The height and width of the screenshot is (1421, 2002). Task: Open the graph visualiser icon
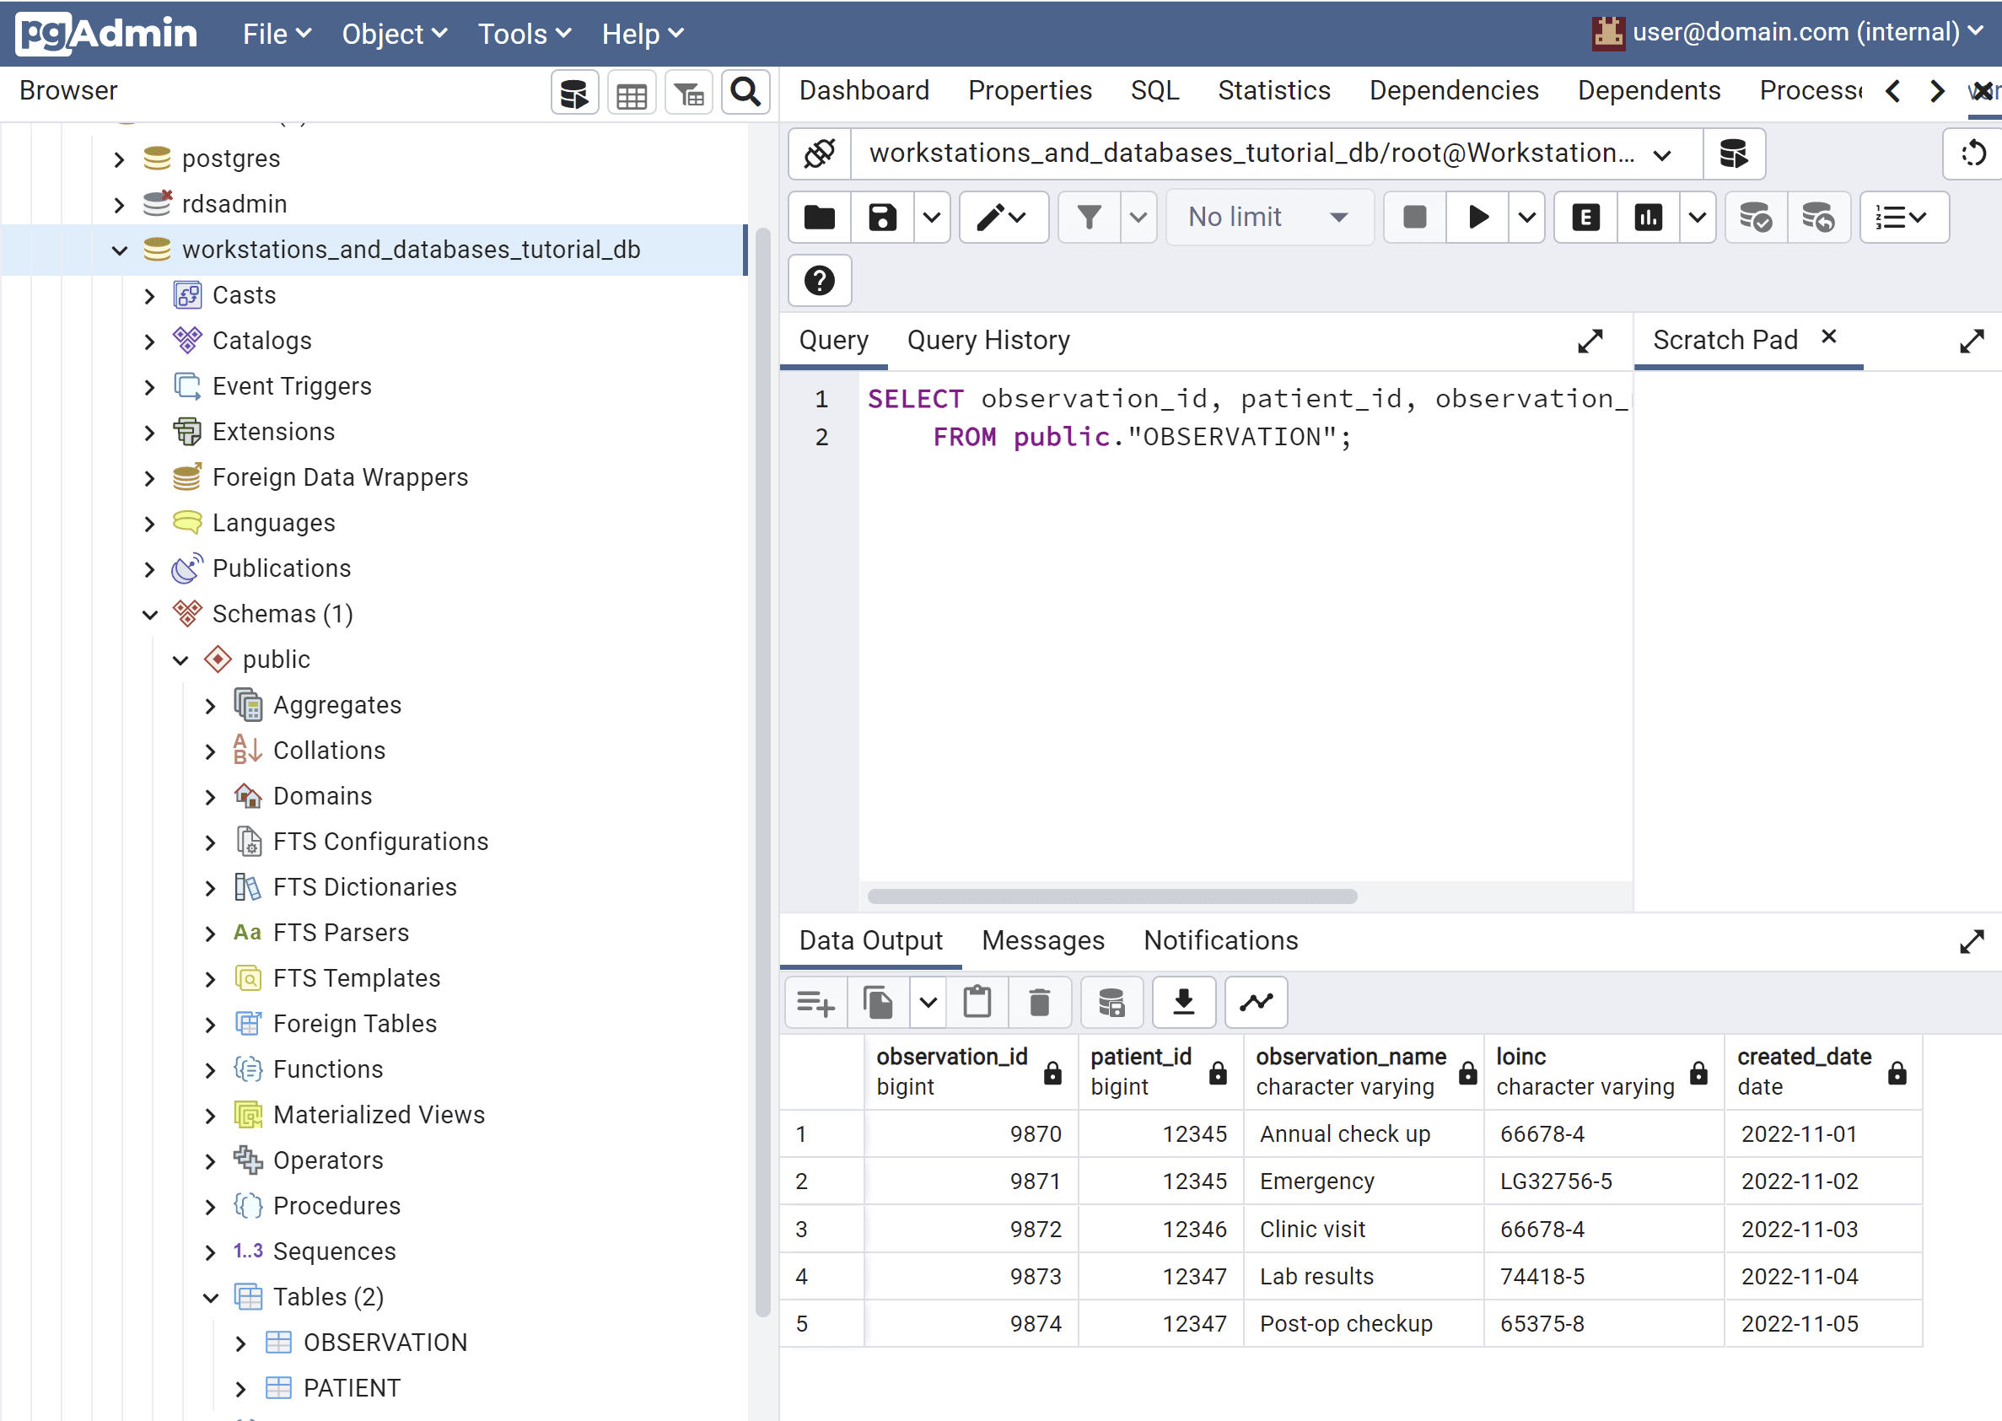coord(1257,1002)
